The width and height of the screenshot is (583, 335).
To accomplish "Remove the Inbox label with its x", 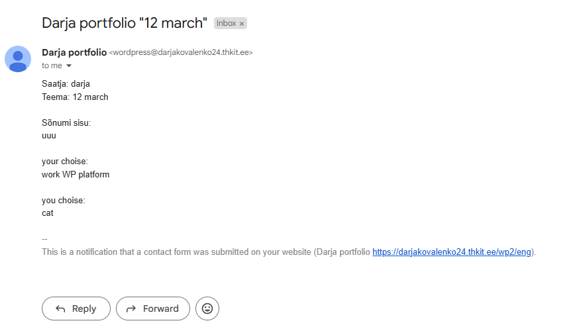I will (242, 24).
